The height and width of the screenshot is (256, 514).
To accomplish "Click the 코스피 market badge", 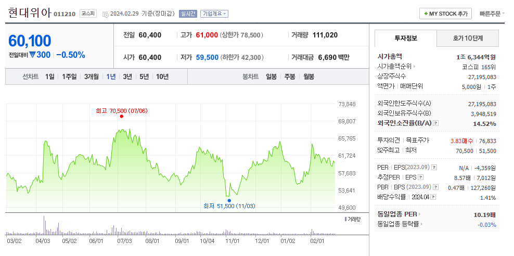I will [x=88, y=14].
